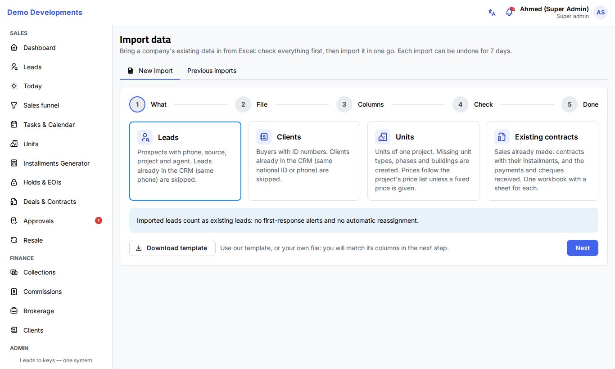Click the Tasks & Calendar icon
This screenshot has width=615, height=369.
coord(14,125)
